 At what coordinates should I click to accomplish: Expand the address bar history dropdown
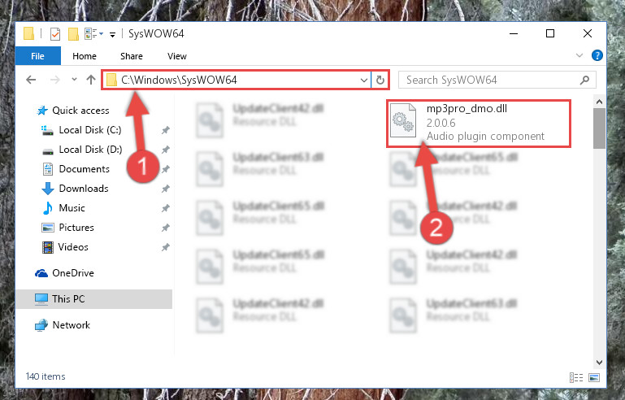[x=364, y=80]
